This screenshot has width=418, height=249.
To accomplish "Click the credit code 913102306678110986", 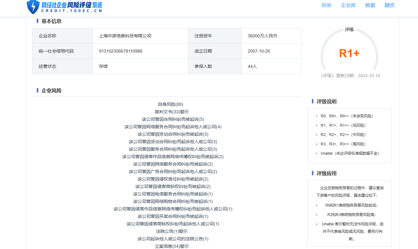I will [120, 51].
